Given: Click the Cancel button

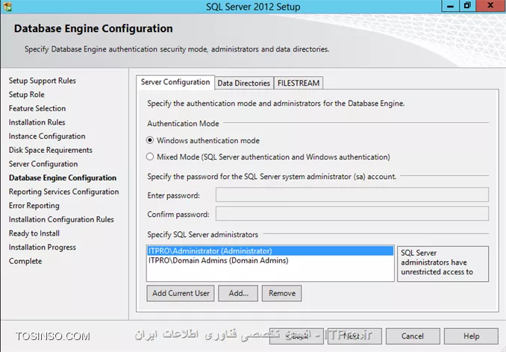Looking at the screenshot, I should point(413,336).
